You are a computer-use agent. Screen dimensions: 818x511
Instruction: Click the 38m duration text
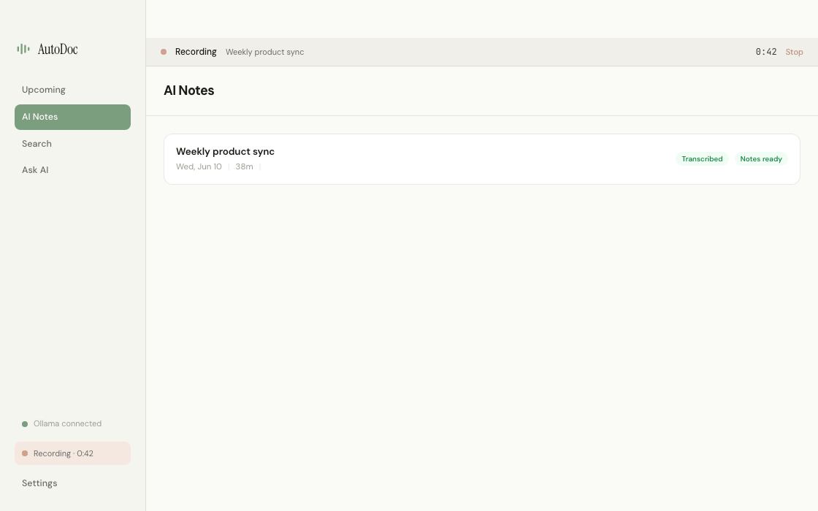[x=244, y=167]
